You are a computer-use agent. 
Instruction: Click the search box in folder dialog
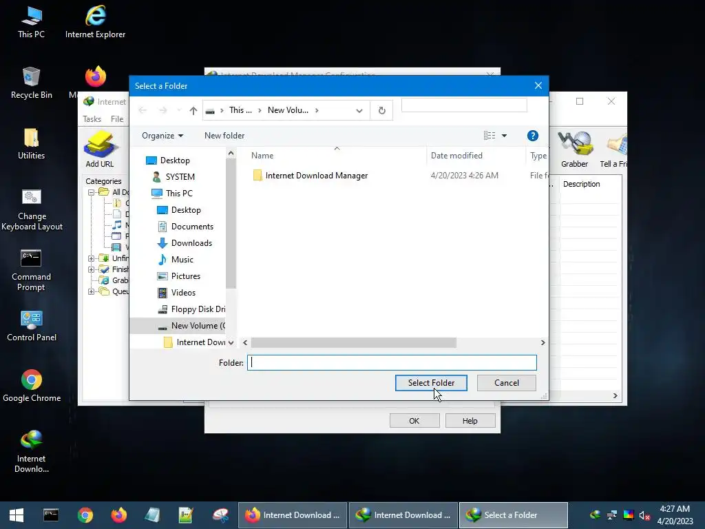[464, 105]
